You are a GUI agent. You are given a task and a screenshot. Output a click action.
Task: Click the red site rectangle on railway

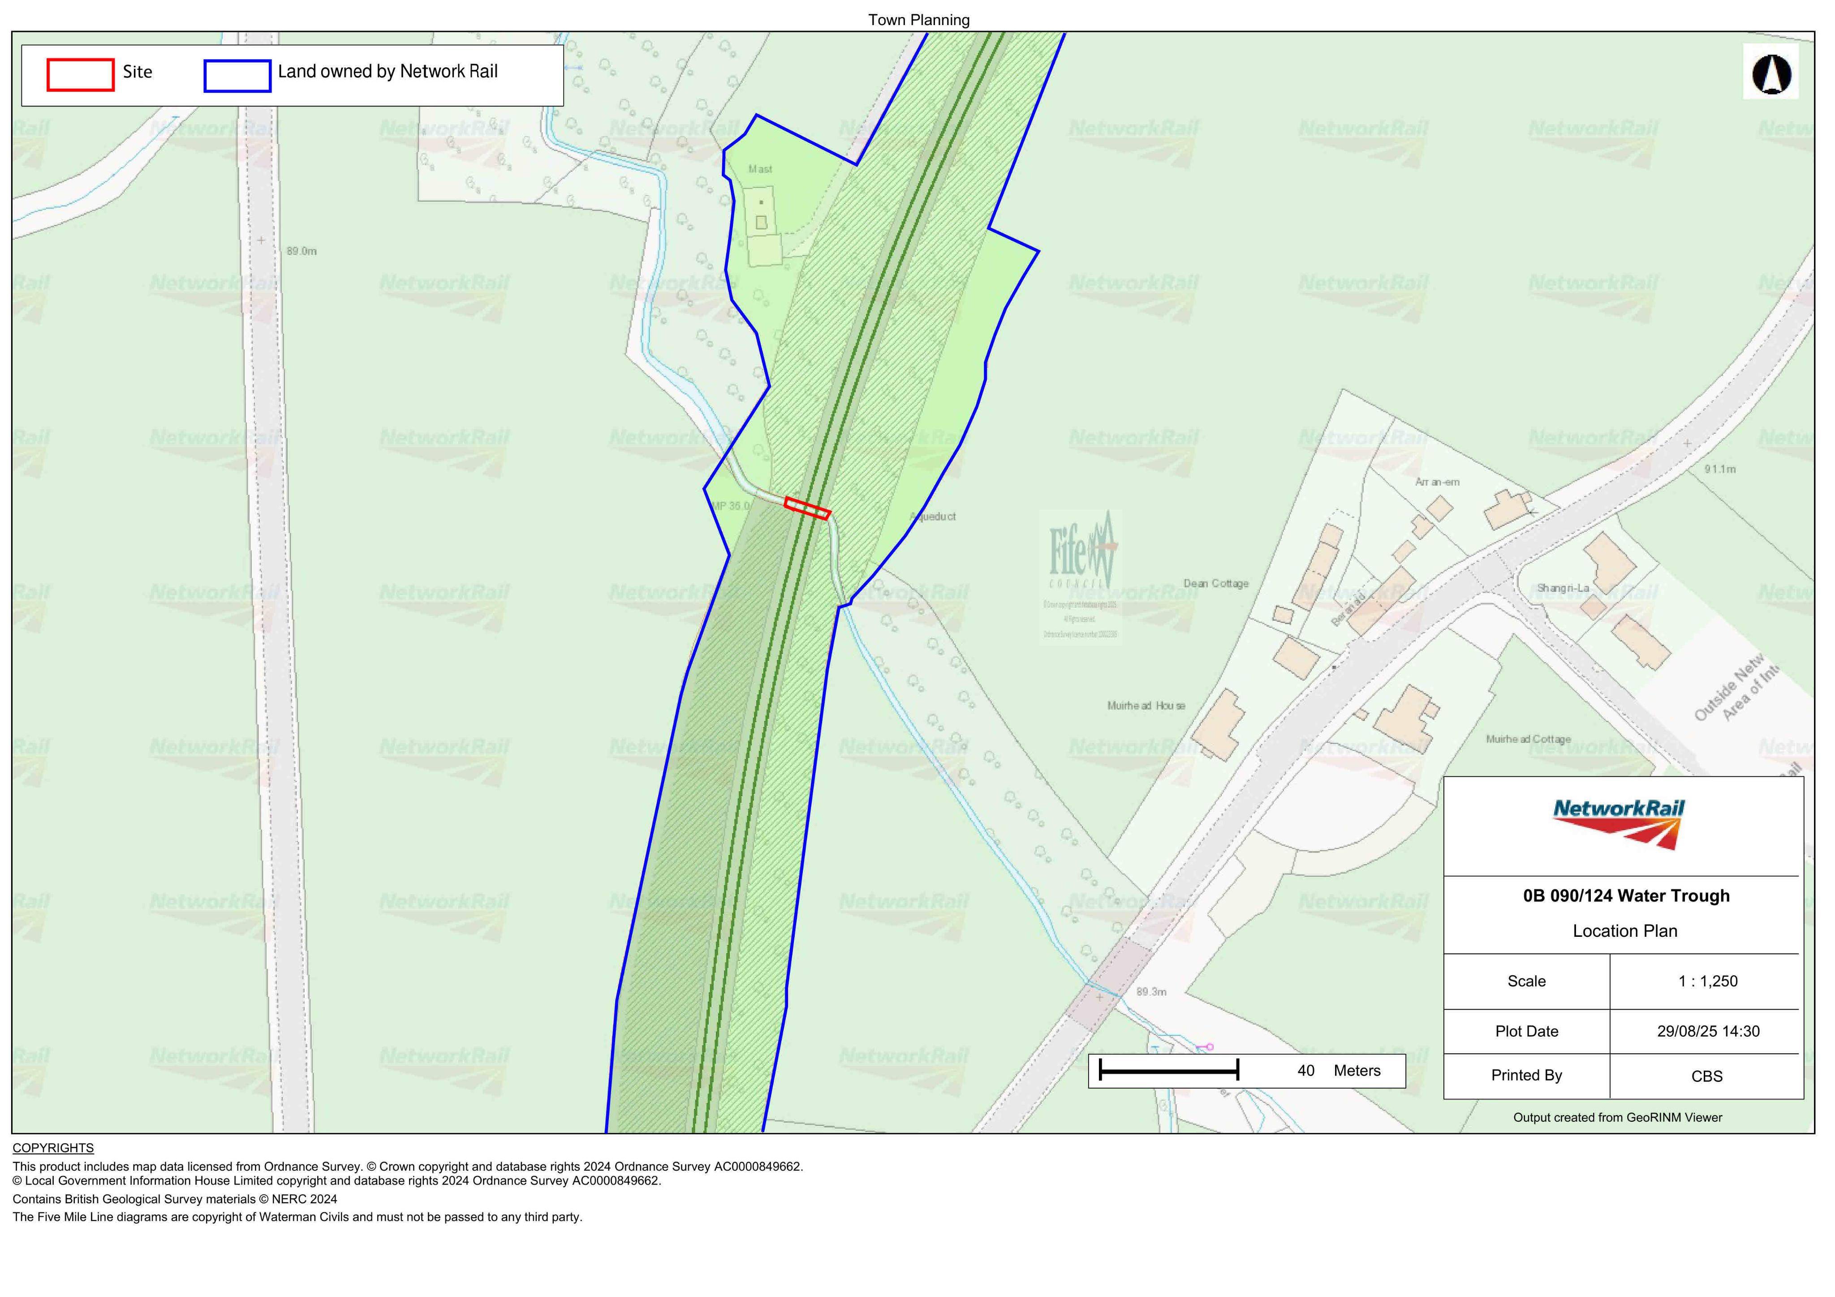pyautogui.click(x=807, y=508)
